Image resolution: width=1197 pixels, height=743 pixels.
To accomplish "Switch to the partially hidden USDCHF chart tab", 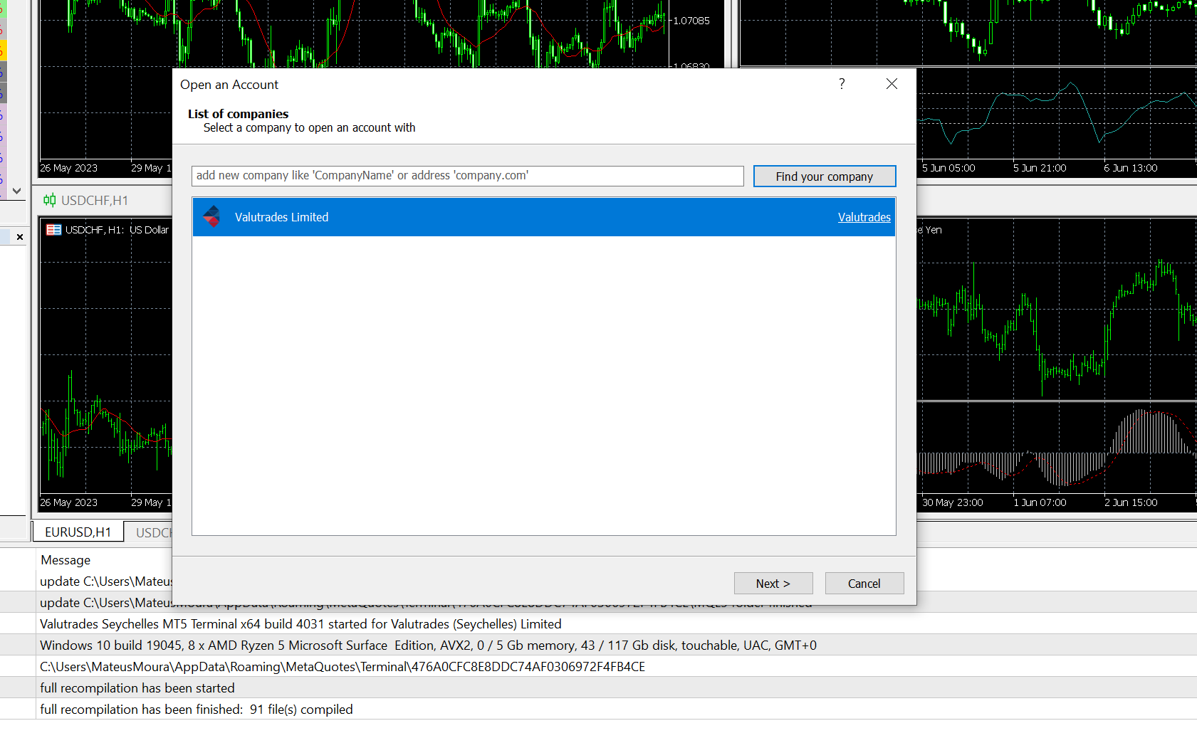I will coord(150,532).
